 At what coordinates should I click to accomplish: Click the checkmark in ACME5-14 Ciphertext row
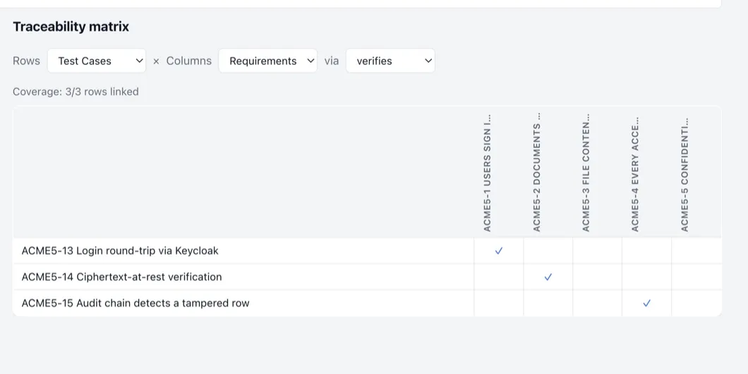(x=548, y=277)
